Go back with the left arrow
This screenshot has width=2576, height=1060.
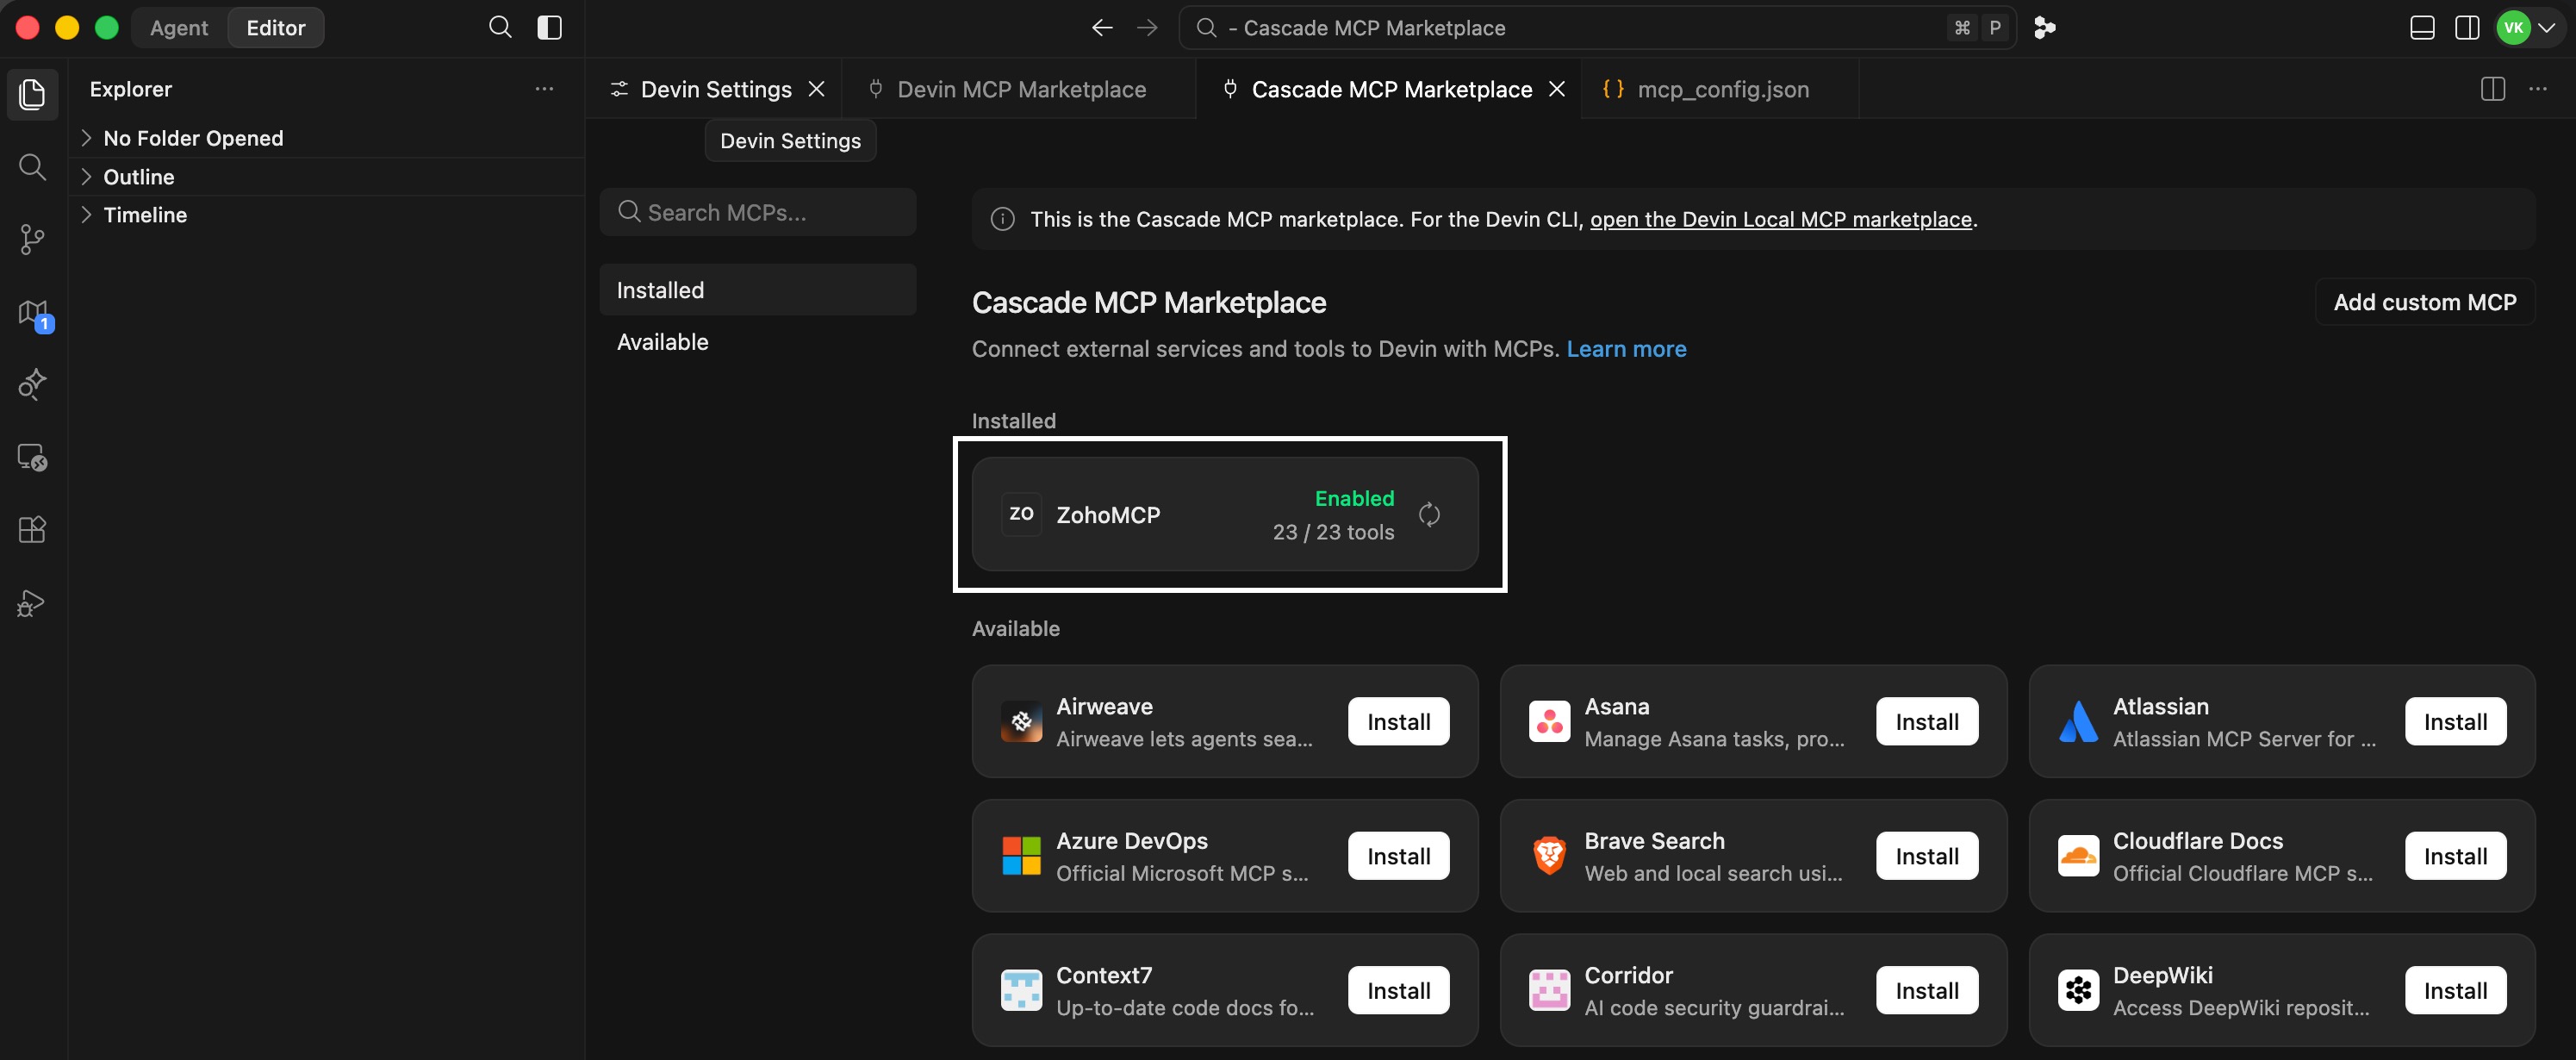1102,28
